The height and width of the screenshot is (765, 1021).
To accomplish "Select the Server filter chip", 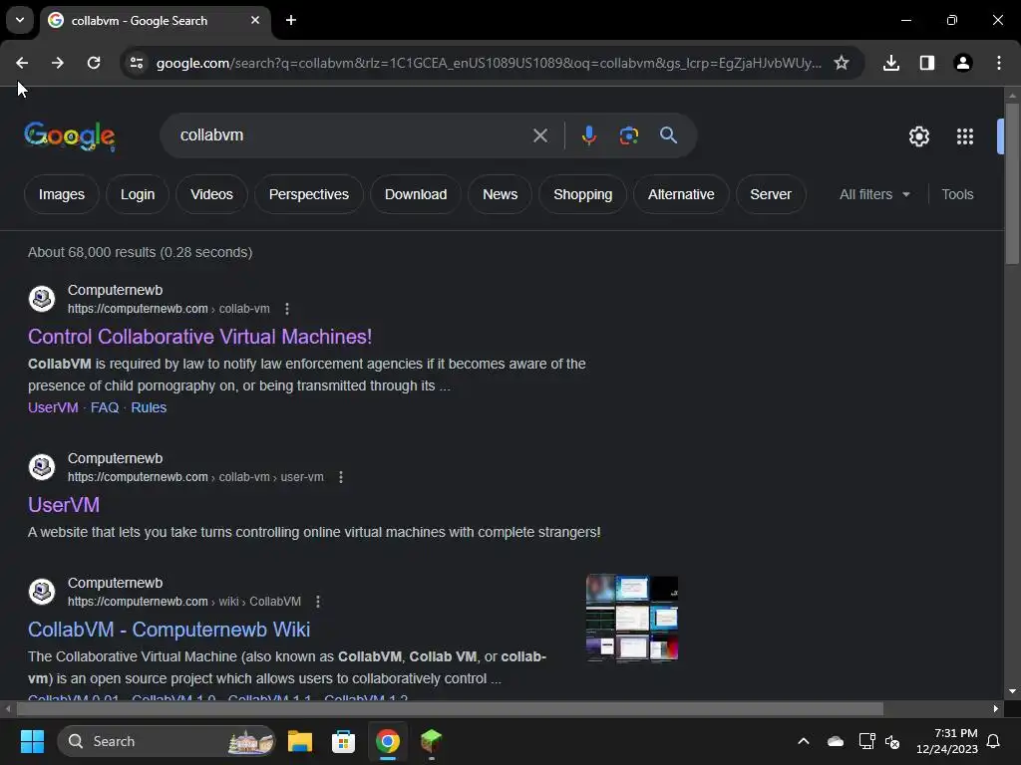I will click(771, 194).
